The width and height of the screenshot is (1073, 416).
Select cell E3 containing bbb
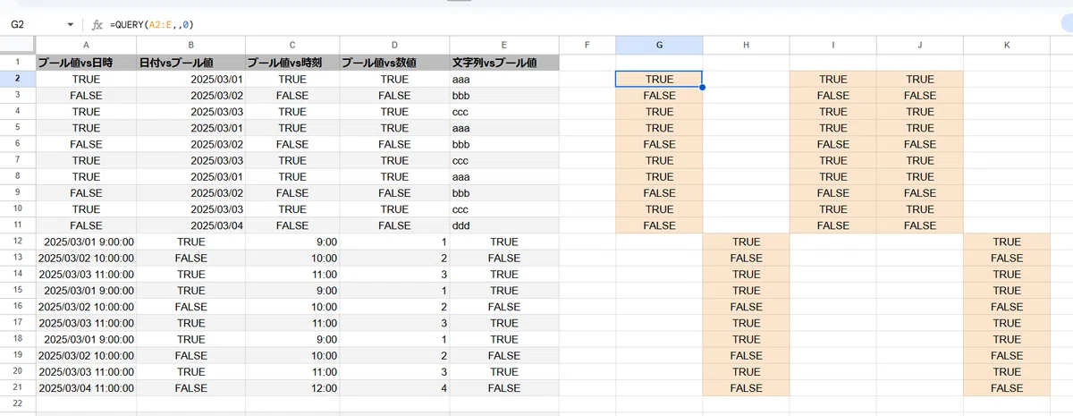tap(504, 96)
